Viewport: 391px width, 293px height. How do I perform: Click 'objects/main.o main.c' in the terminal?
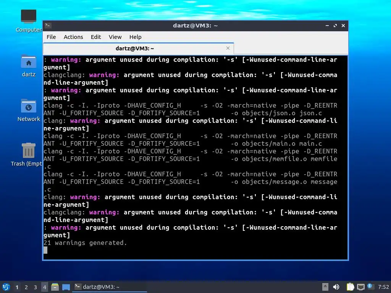click(282, 143)
